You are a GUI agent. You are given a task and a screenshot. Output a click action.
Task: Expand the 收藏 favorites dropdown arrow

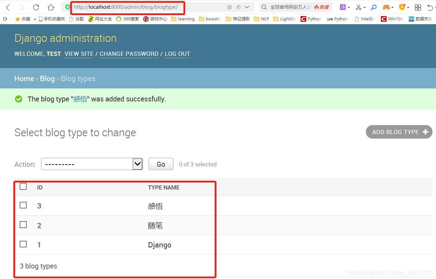tap(35, 19)
